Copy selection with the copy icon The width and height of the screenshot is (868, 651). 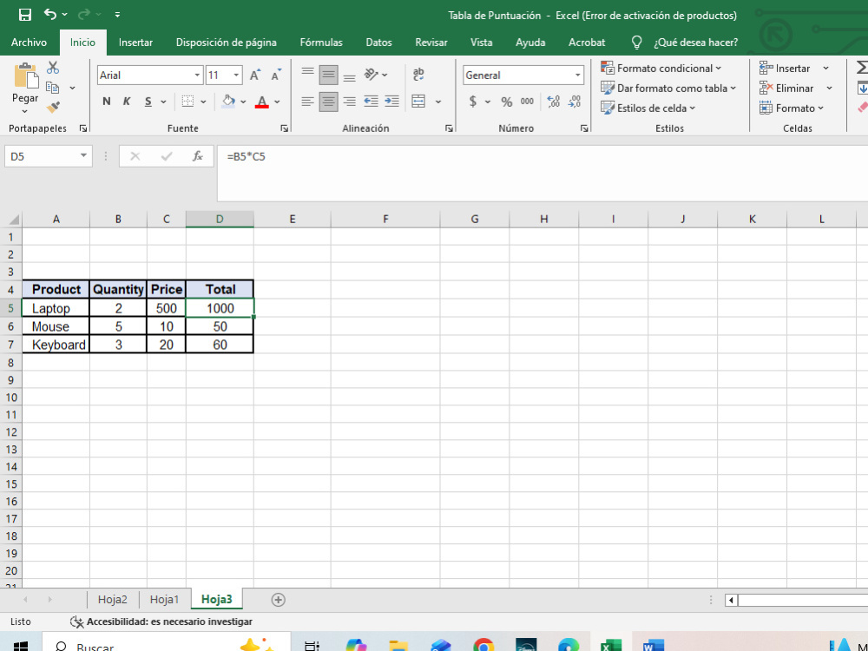pos(53,88)
